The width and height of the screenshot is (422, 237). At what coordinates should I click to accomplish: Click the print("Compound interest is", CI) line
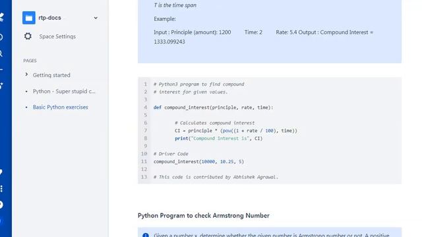tap(218, 138)
